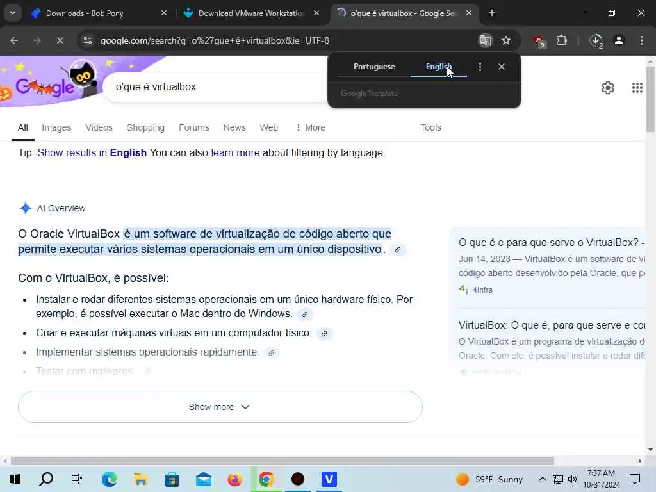Close the Google Translate popup
The width and height of the screenshot is (656, 492).
point(502,67)
